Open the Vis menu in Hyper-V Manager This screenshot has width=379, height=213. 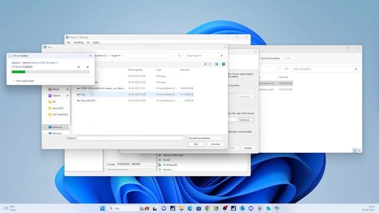coord(88,43)
